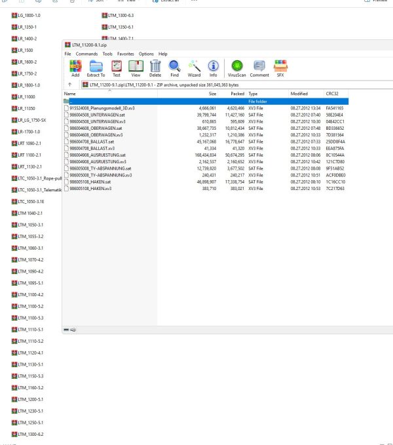Click the View file icon

coord(136,69)
